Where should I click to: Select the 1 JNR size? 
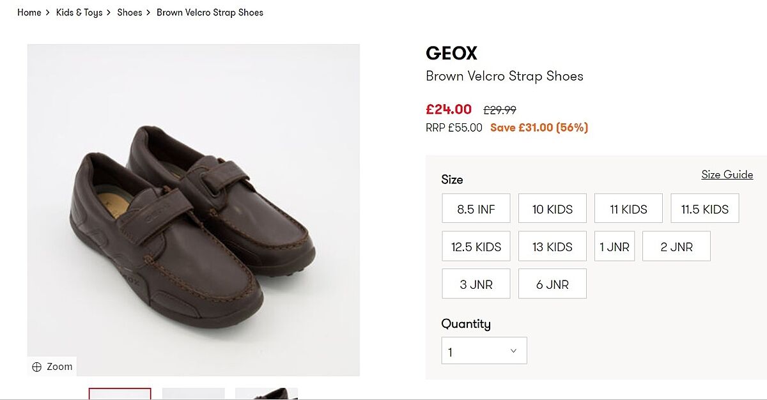point(614,247)
